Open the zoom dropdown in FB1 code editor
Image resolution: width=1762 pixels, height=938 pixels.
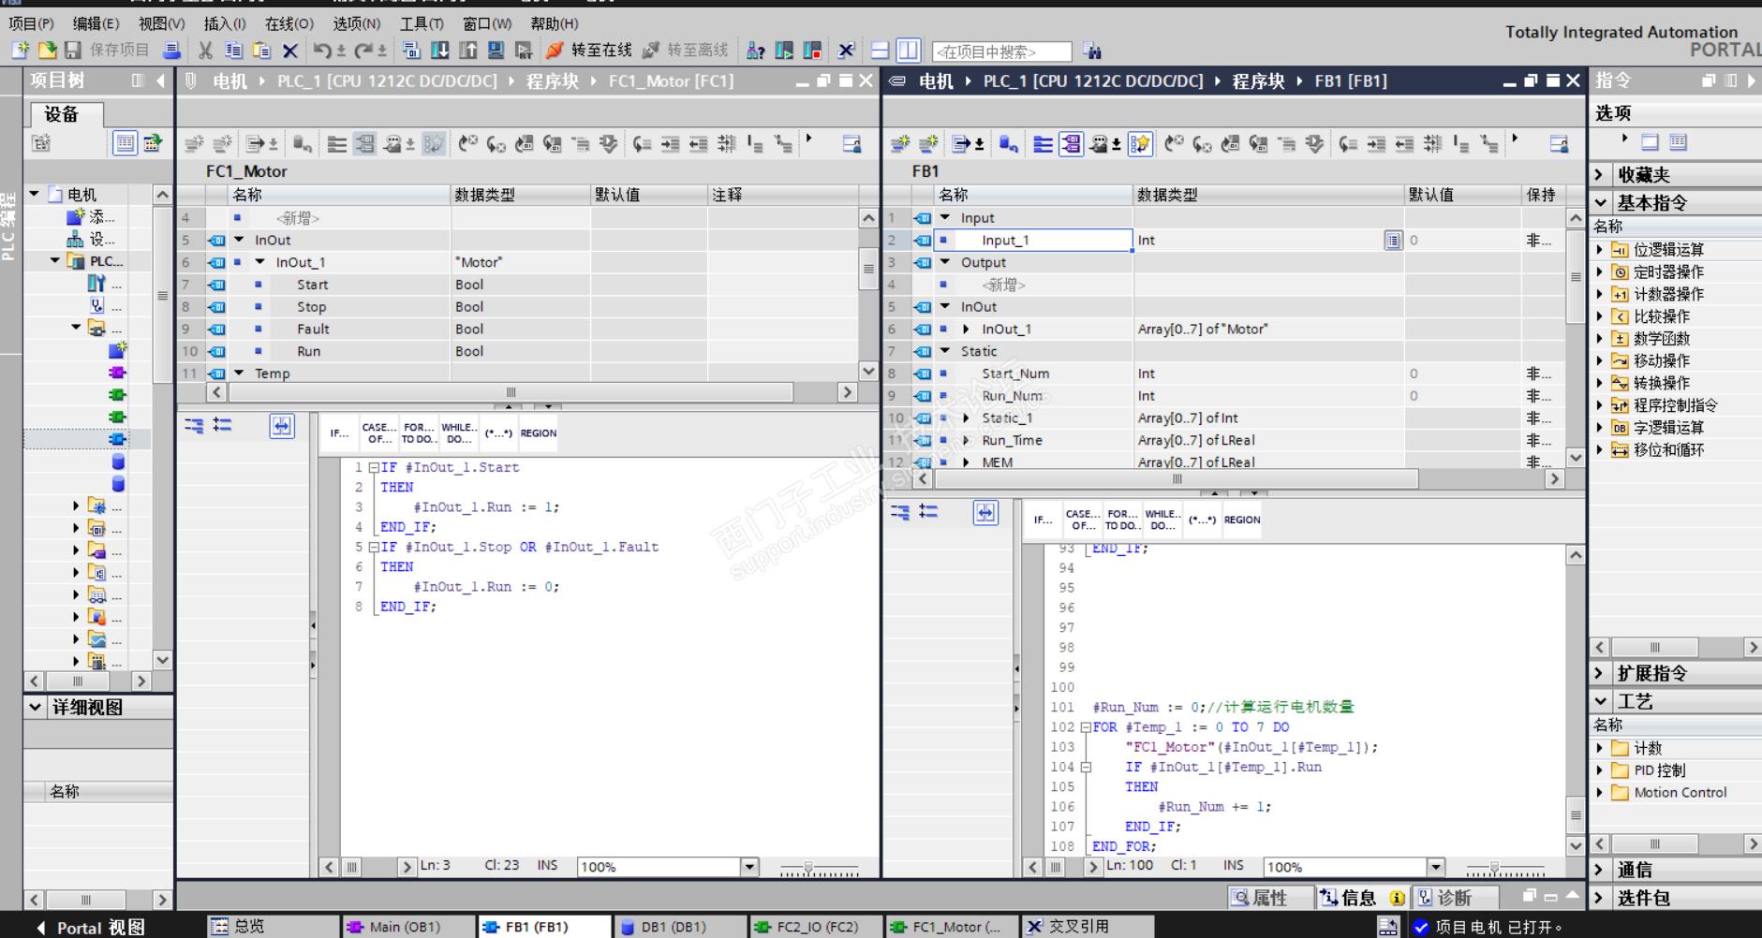(1436, 867)
